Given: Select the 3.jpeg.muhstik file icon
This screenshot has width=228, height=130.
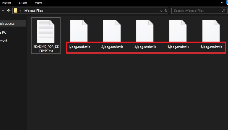Looking at the screenshot, I should pos(145,30).
